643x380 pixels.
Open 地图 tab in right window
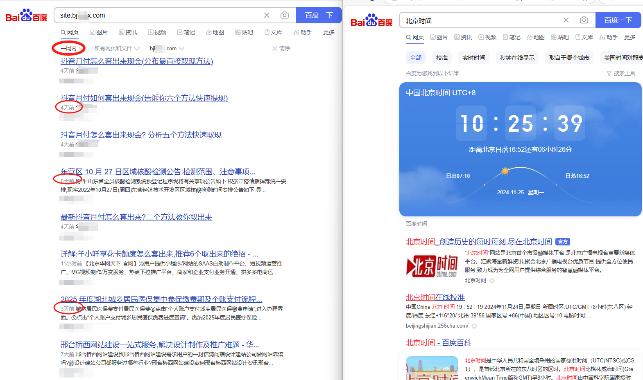tap(536, 37)
